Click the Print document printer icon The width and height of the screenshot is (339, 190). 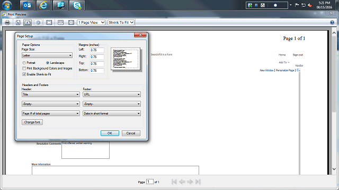point(7,22)
